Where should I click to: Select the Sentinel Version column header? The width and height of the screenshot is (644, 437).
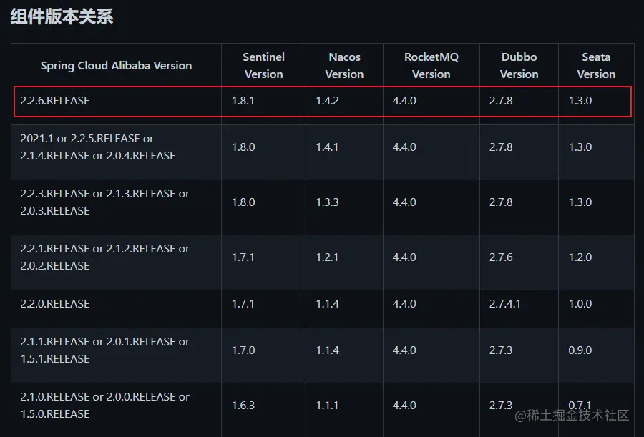263,65
